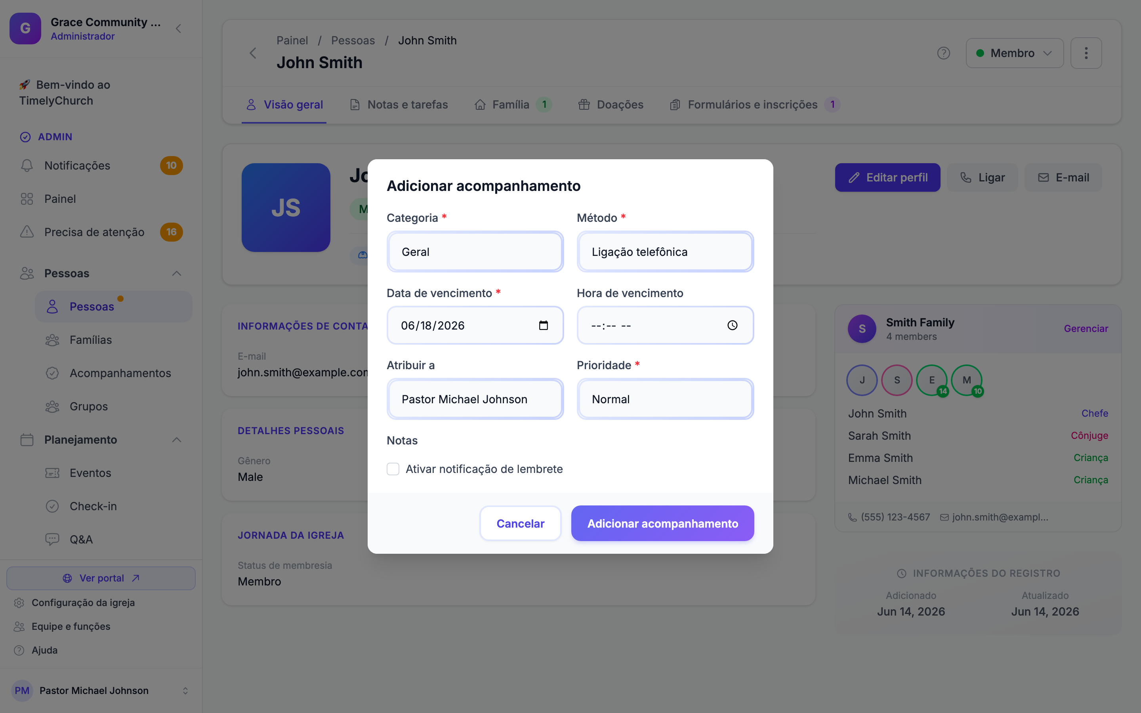The width and height of the screenshot is (1141, 713).
Task: Collapse the Pessoas sidebar section
Action: point(177,273)
